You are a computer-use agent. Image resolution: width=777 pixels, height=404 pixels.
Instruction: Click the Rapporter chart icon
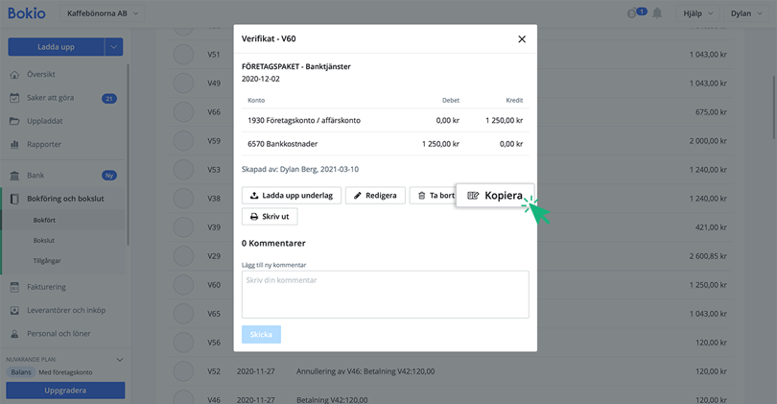pos(14,144)
